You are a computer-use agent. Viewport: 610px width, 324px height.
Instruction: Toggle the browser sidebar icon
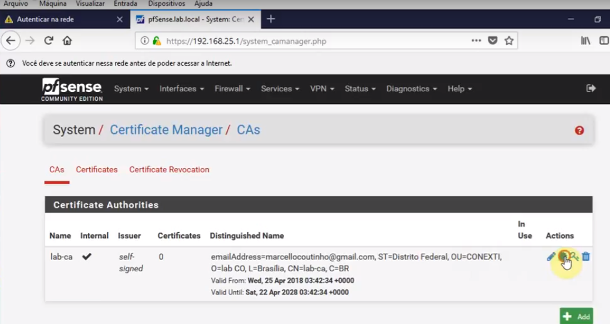[604, 40]
